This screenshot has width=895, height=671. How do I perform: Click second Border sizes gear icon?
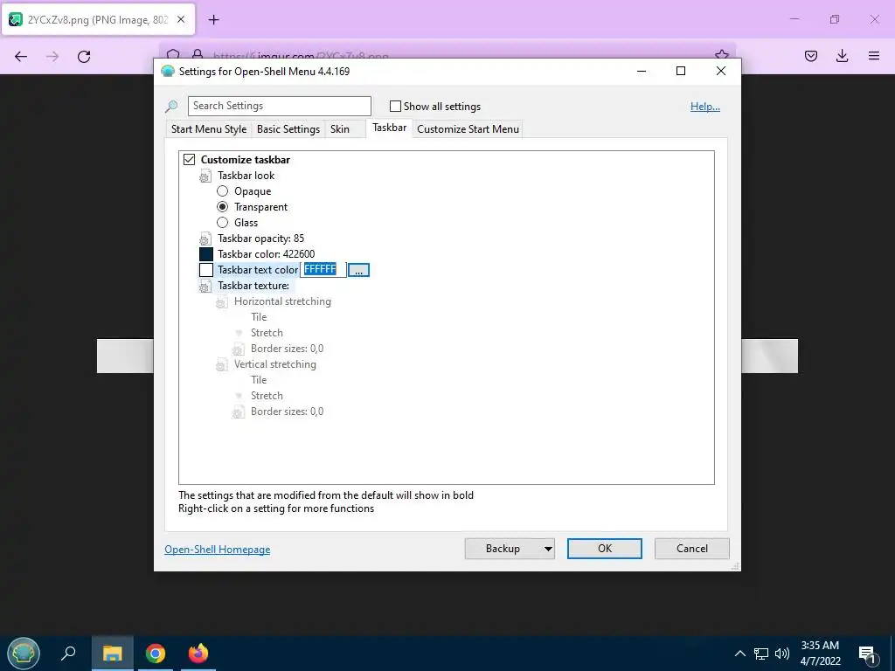[238, 412]
